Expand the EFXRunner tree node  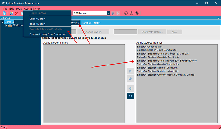(6, 26)
